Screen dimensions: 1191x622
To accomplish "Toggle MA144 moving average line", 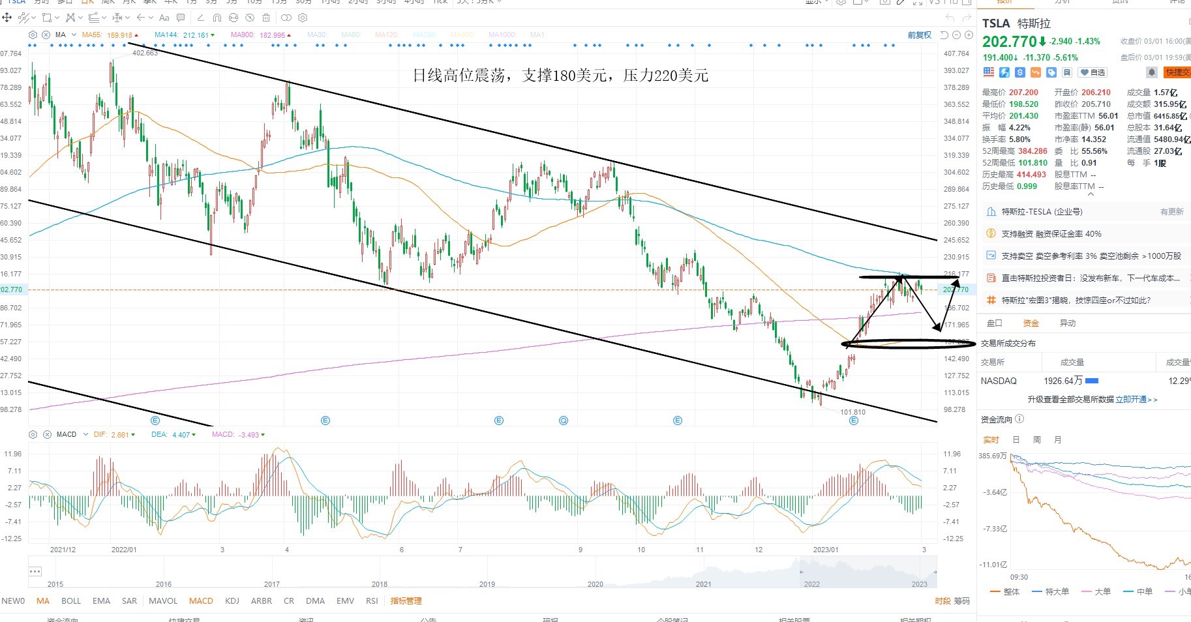I will pos(185,35).
